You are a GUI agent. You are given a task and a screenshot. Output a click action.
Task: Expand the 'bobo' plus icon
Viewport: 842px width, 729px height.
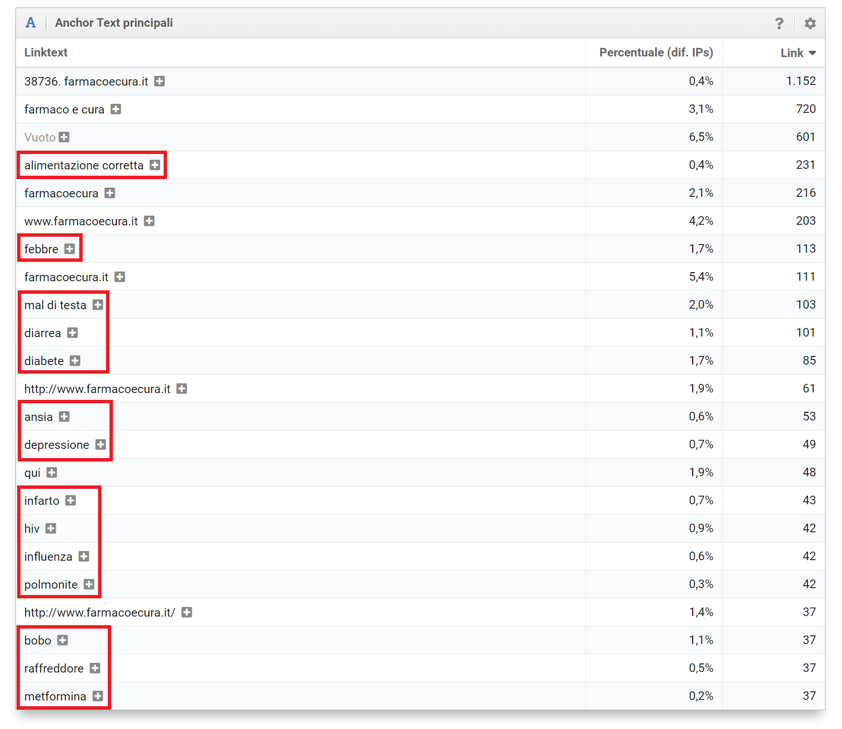(x=63, y=640)
